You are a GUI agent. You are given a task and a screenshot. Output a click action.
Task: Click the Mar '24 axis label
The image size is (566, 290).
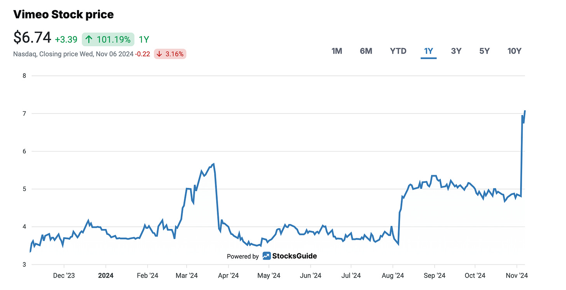pyautogui.click(x=187, y=276)
